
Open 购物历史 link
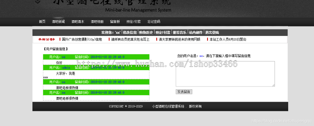146,32
